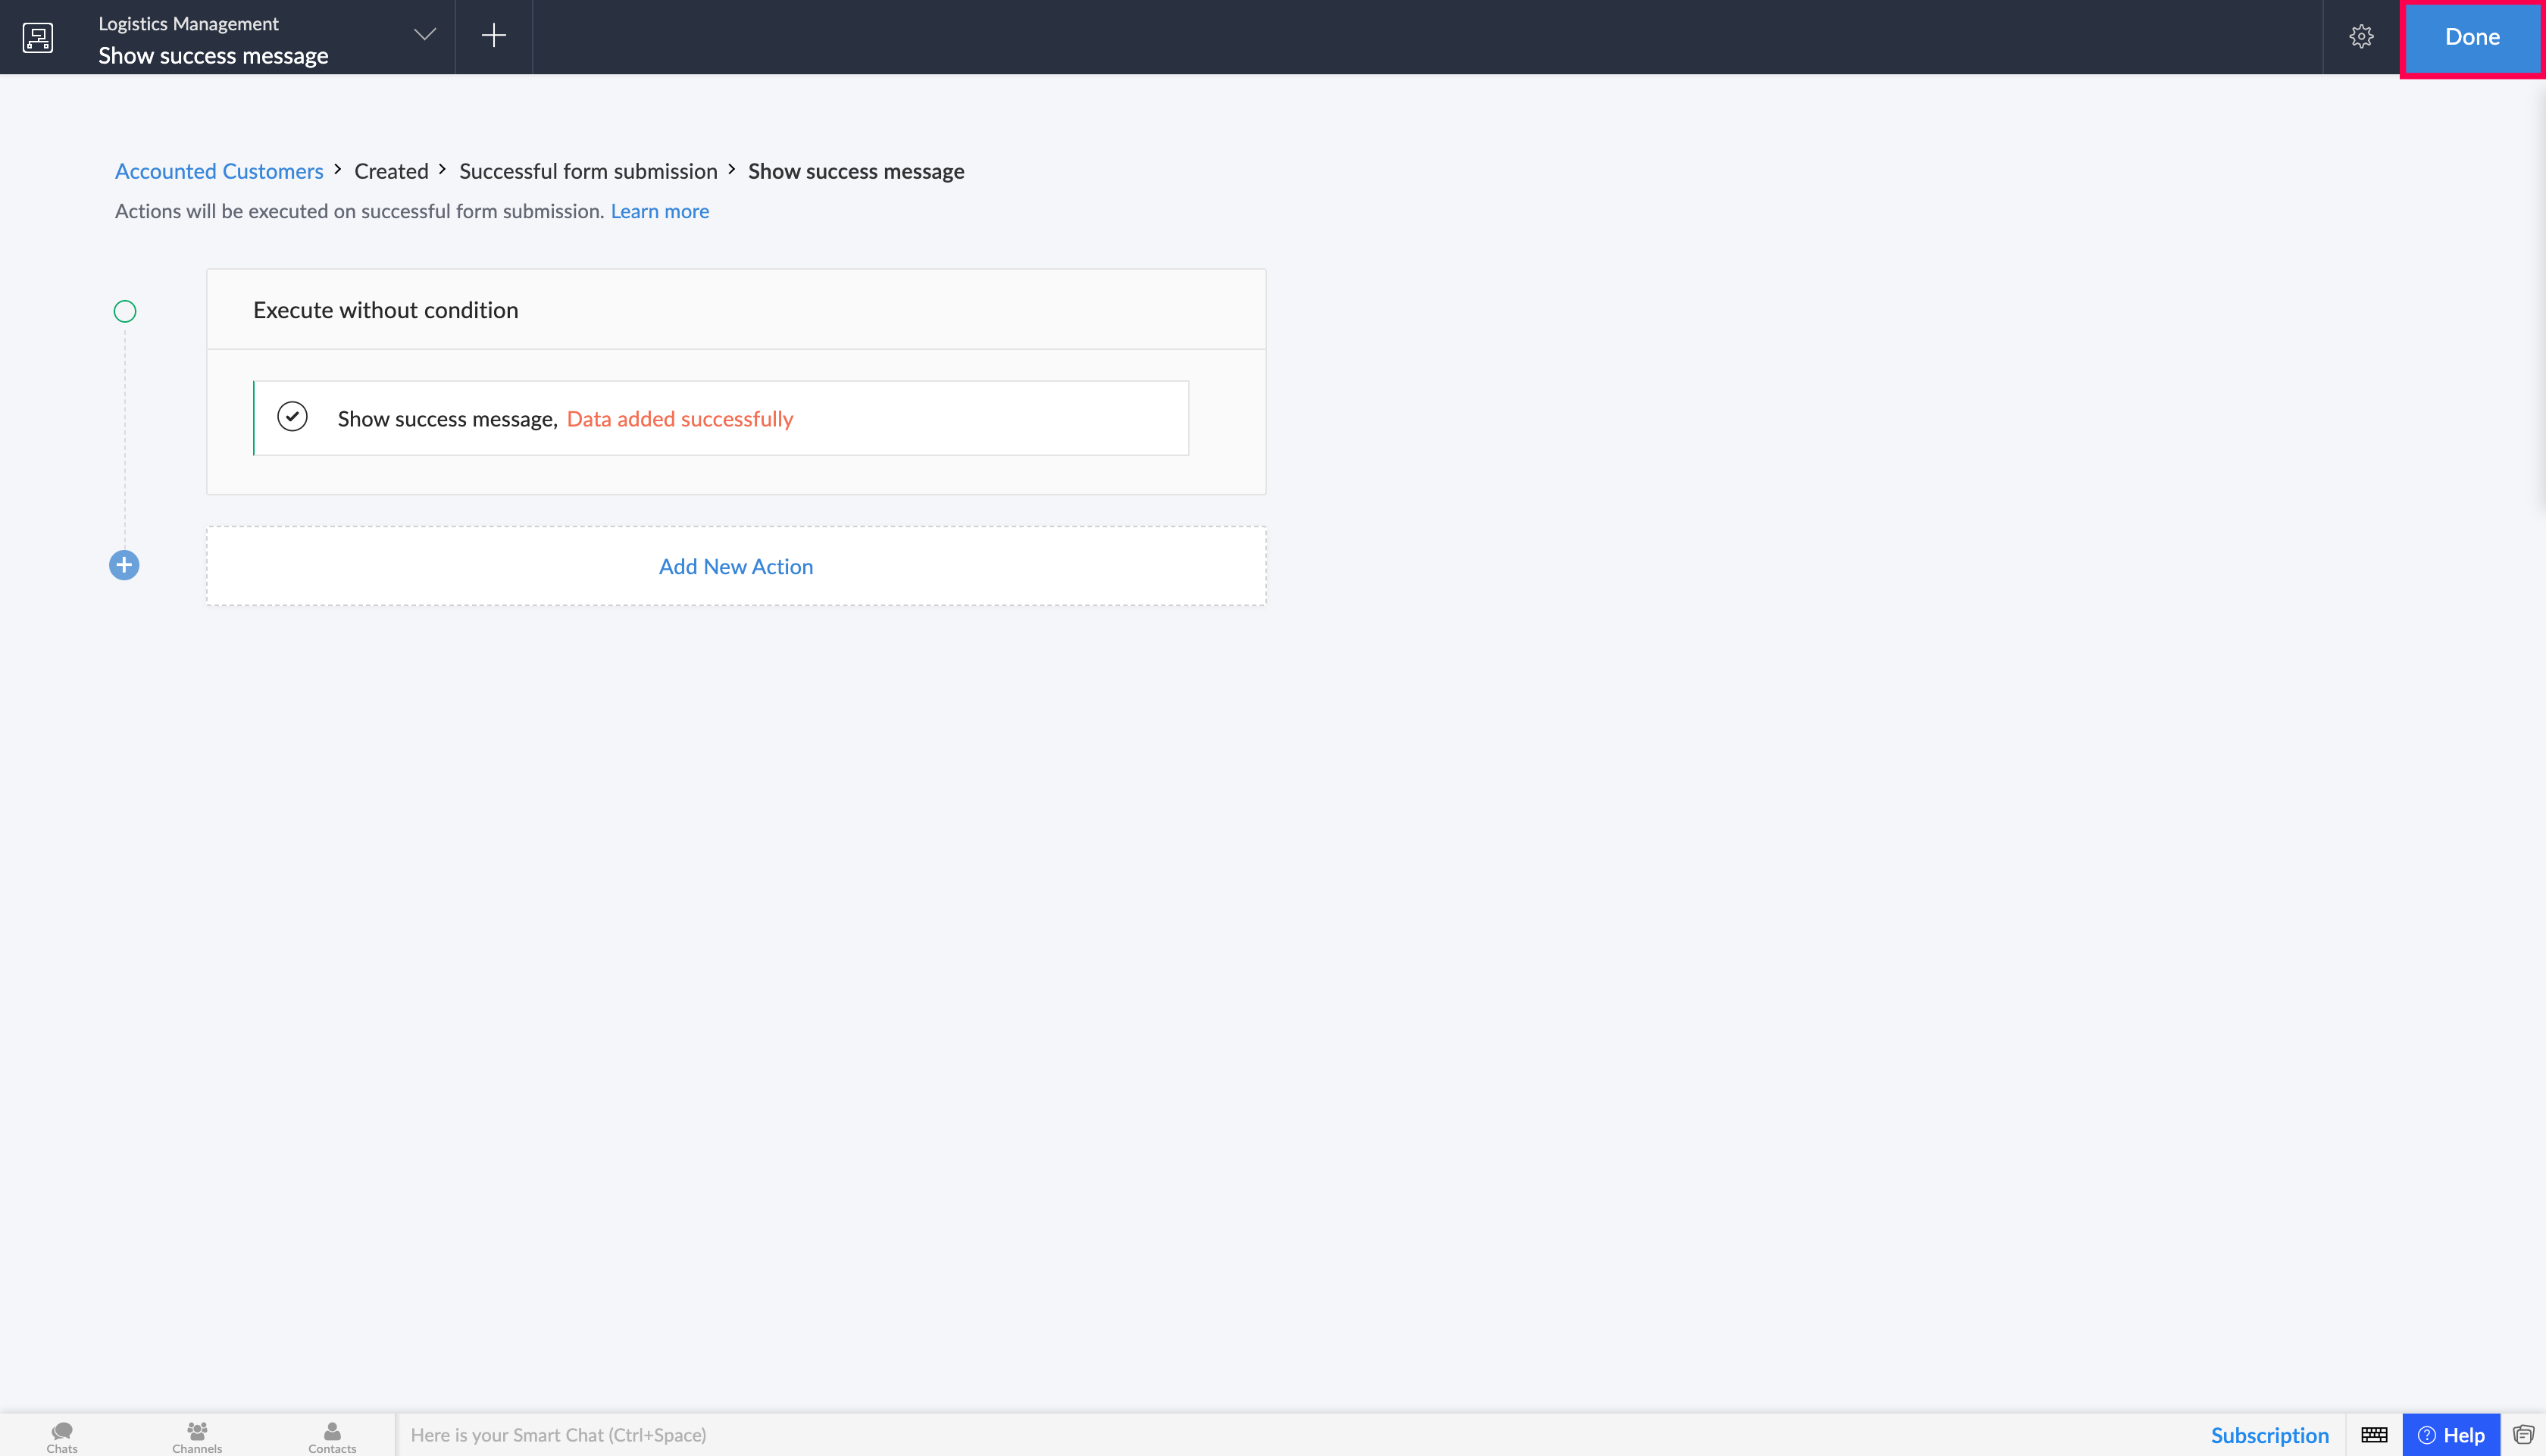Select Successful form submission breadcrumb
This screenshot has width=2546, height=1456.
[588, 171]
